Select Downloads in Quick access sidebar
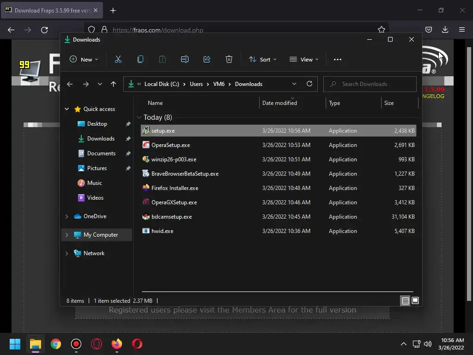Viewport: 473px width, 355px height. pyautogui.click(x=101, y=139)
